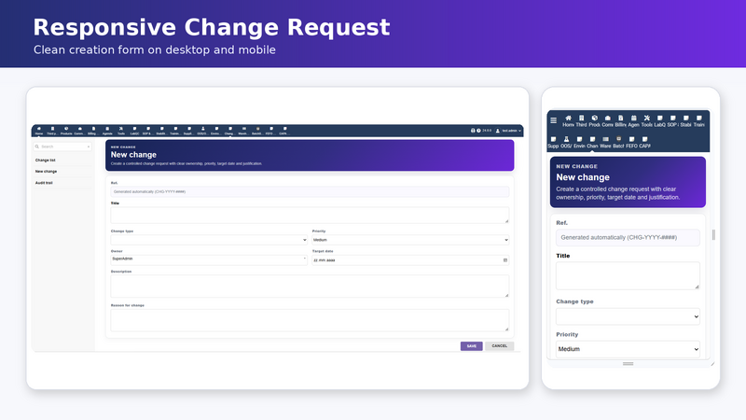Open Tools icon in desktop top menu
Viewport: 746px width, 420px height.
click(121, 129)
